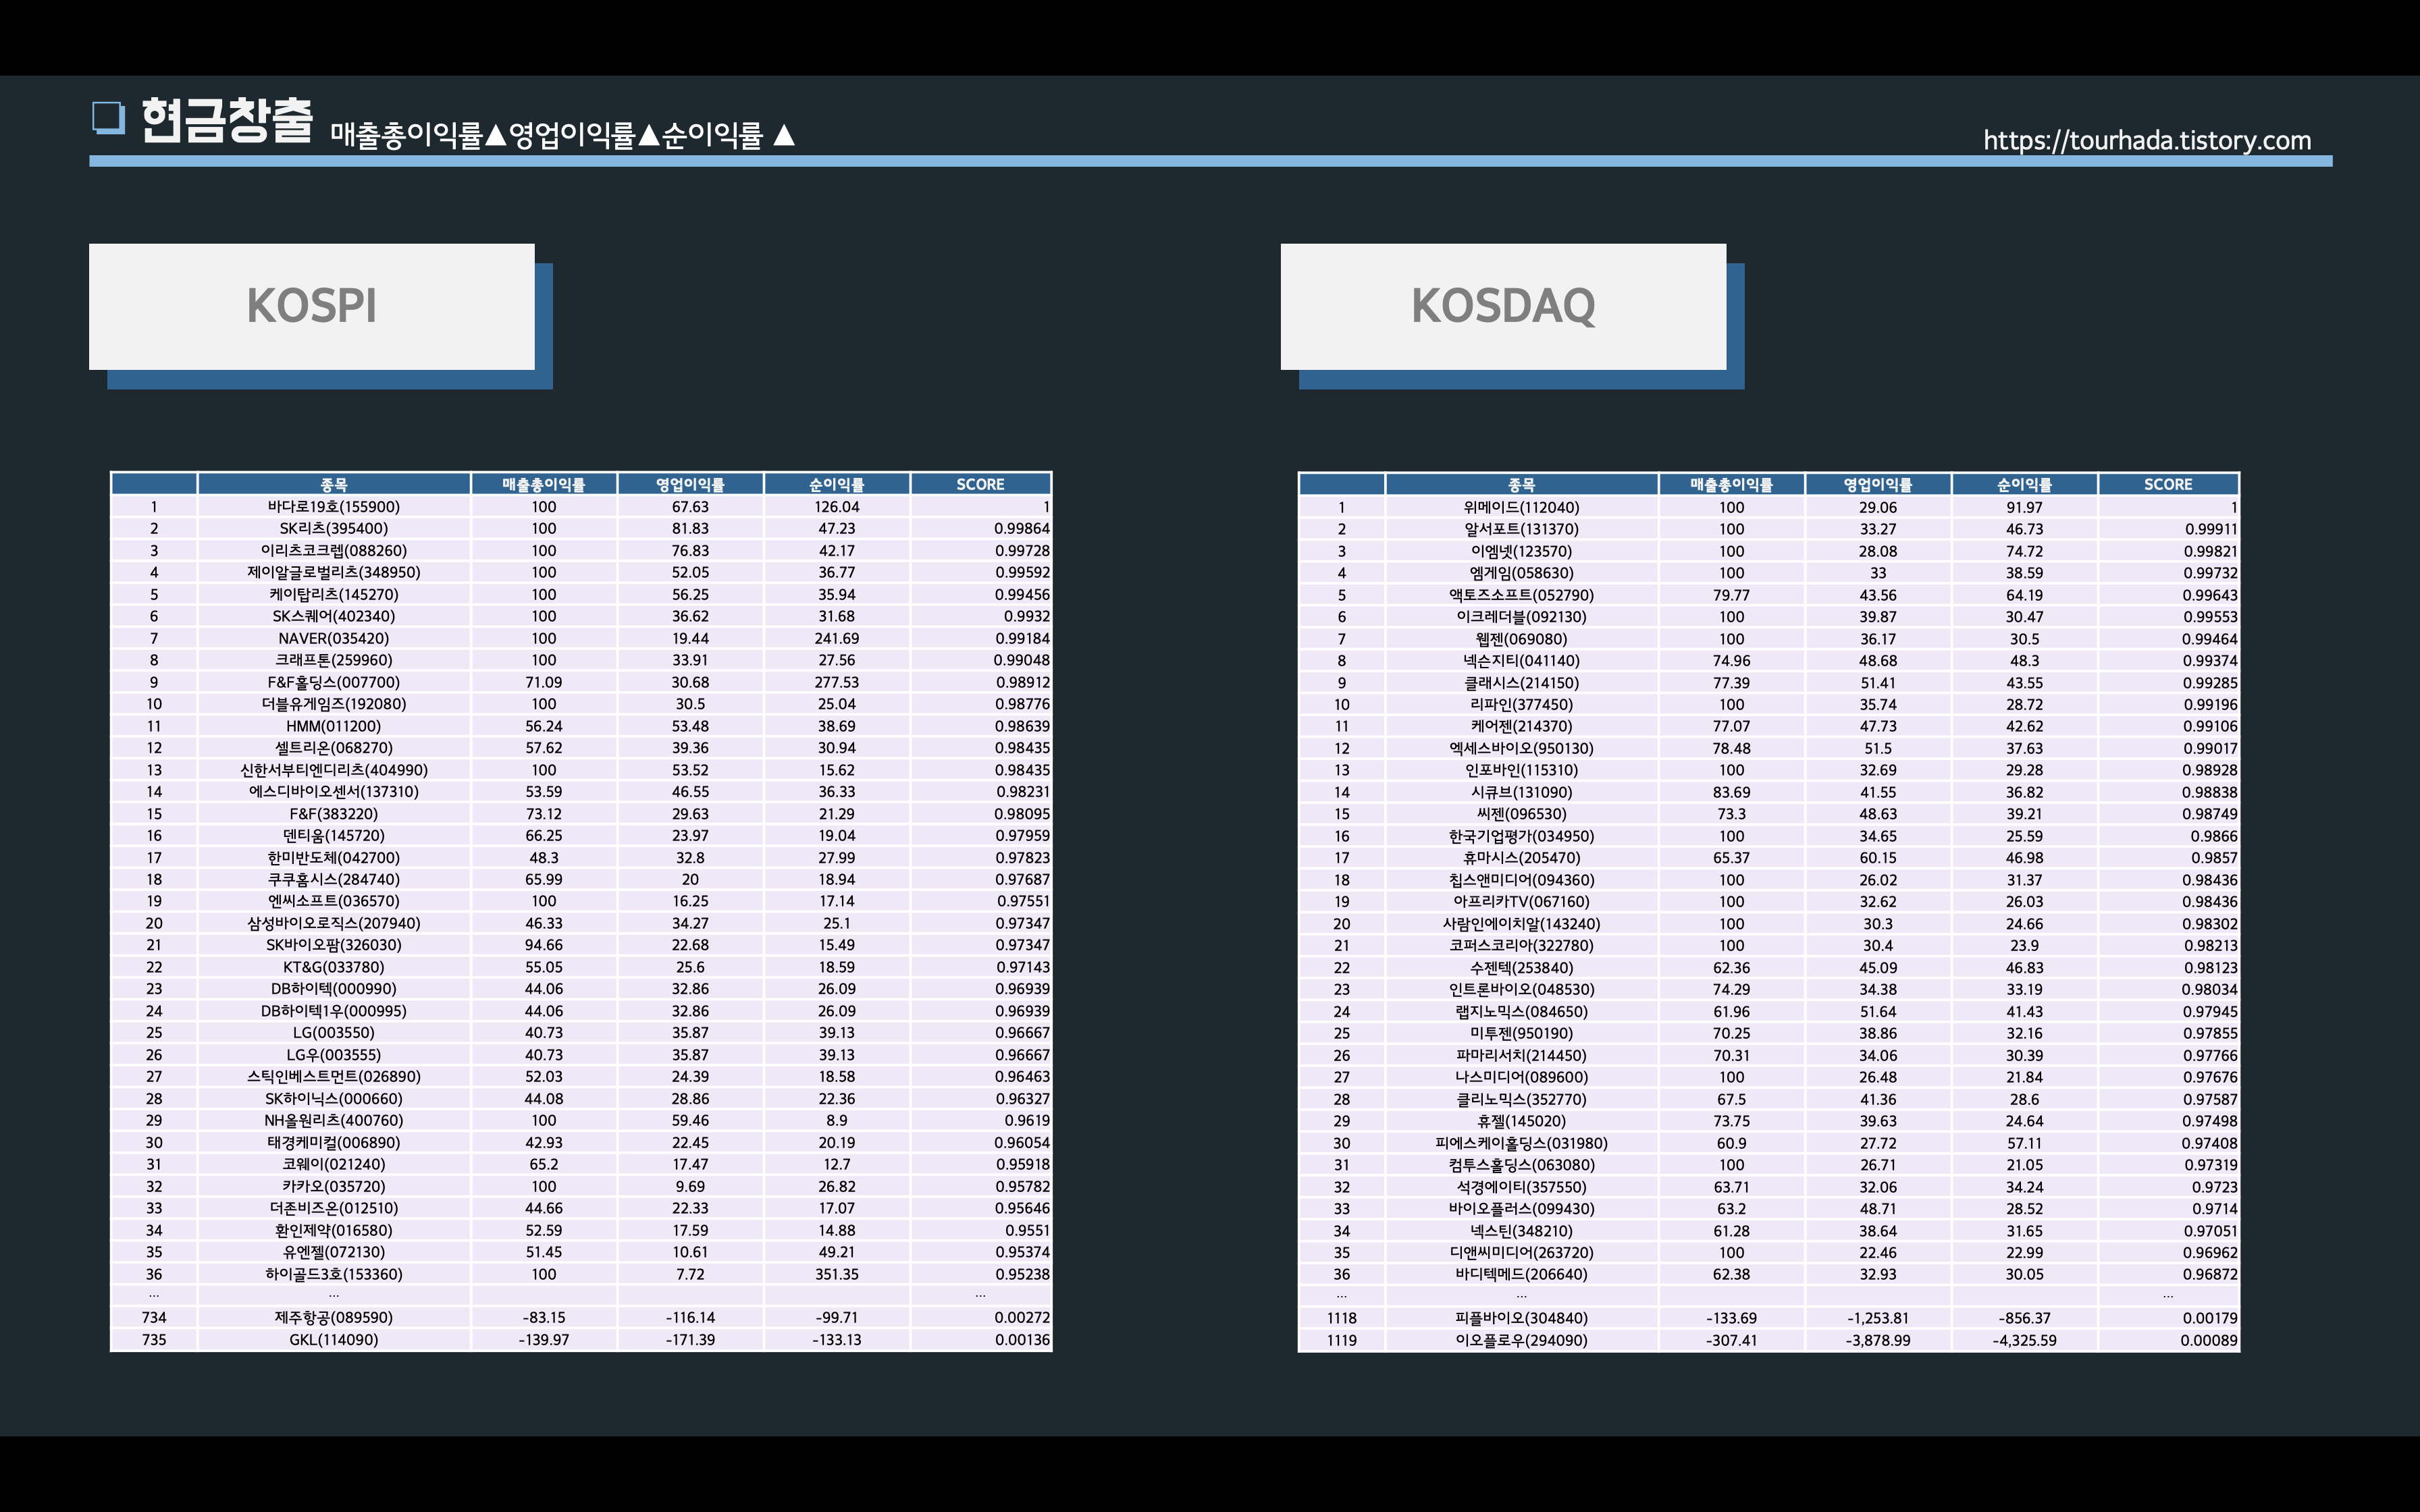Click the 현금창출 title text

coord(227,121)
